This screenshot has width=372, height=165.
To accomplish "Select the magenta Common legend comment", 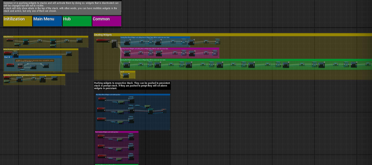I will [107, 21].
